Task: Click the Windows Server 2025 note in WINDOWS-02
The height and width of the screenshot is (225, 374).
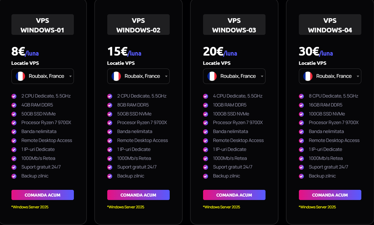Action: pos(126,207)
